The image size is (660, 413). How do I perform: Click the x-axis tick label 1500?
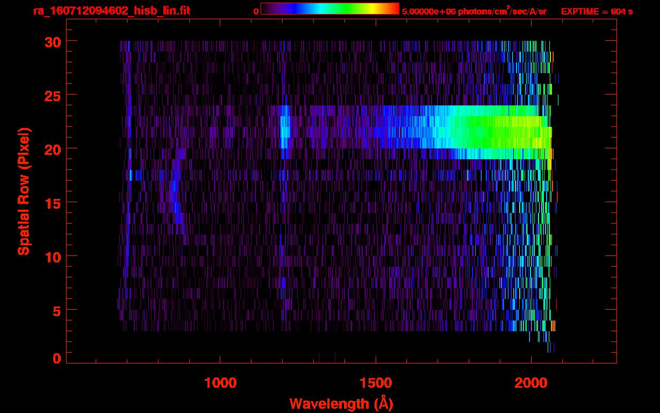(x=376, y=383)
